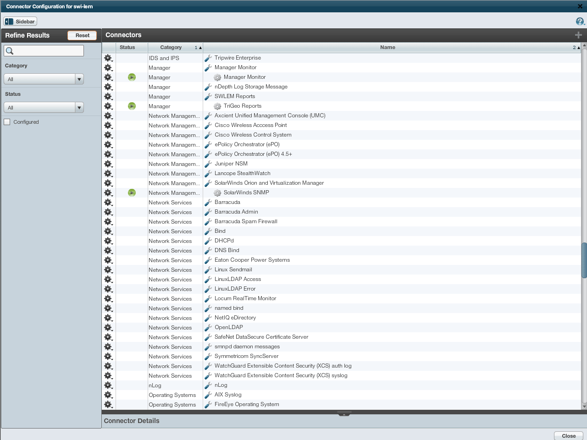Toggle the Configured checkbox

pos(7,122)
